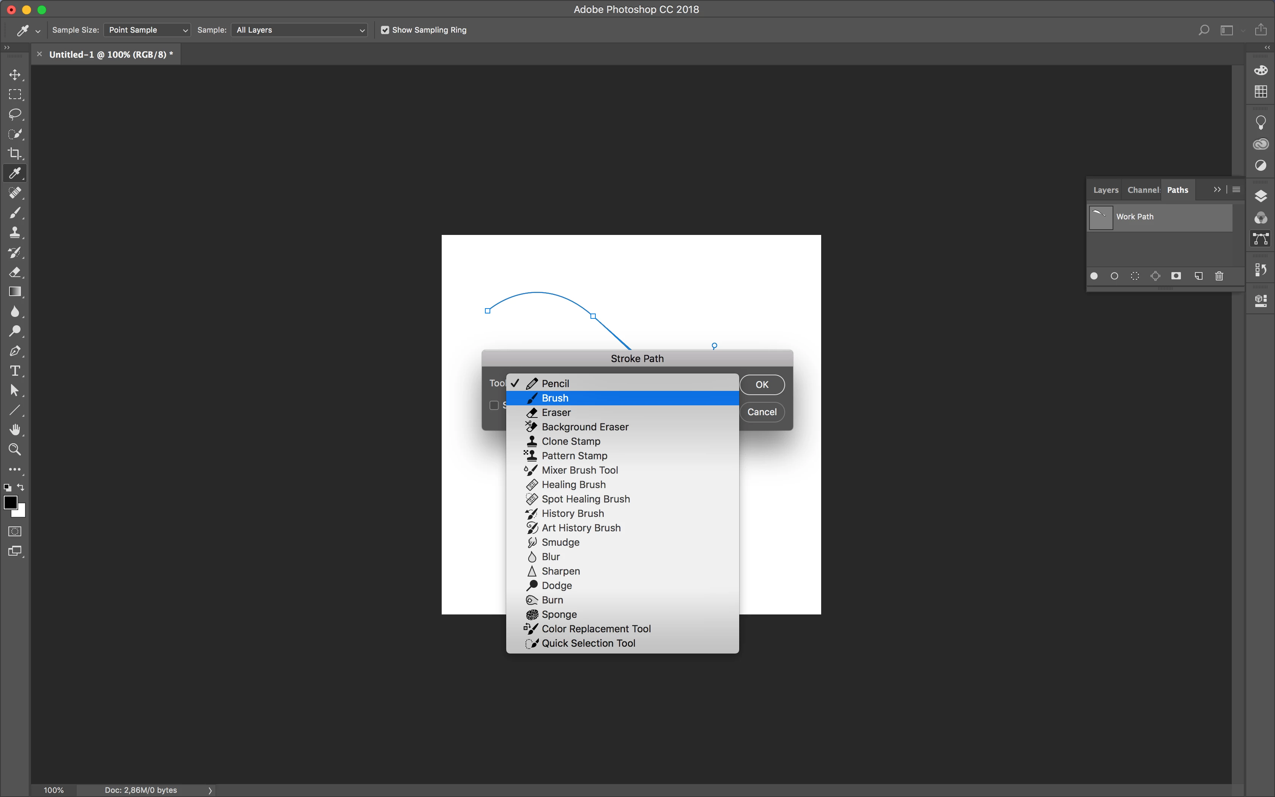
Task: Click the Hand tool icon
Action: pos(15,430)
